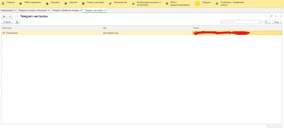The width and height of the screenshot is (284, 128).
Task: Click the 1С-Битрикс clock icon
Action: (217, 3)
